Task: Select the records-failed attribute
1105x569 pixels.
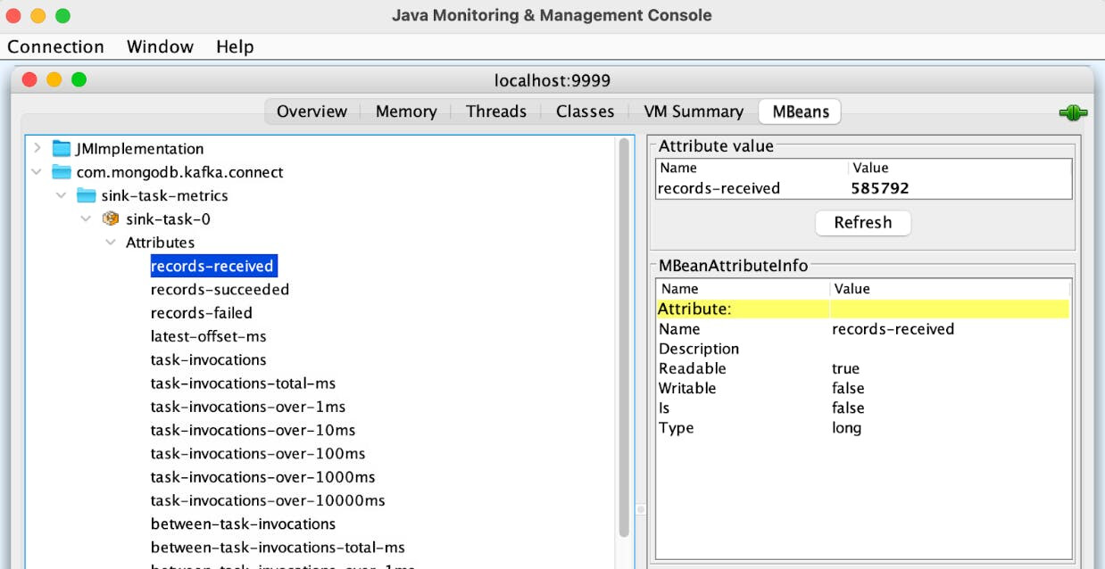Action: pos(202,313)
